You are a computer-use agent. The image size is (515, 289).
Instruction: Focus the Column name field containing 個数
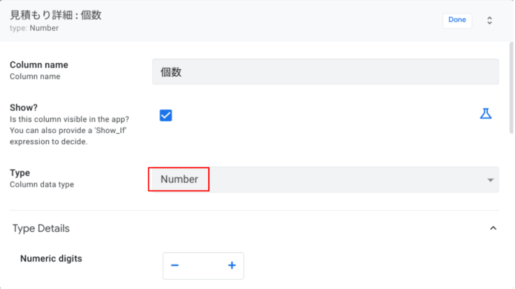pyautogui.click(x=325, y=72)
